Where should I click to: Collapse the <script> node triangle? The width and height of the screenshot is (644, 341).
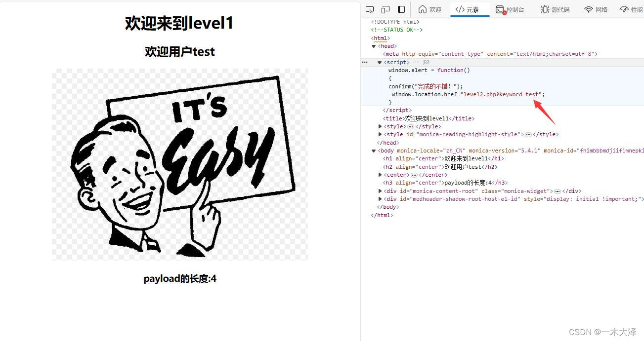380,63
